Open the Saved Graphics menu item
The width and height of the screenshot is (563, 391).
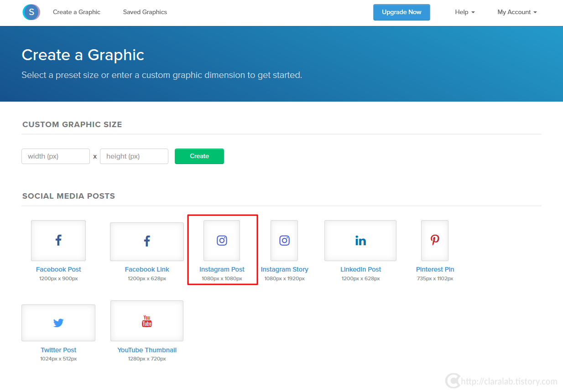pyautogui.click(x=145, y=12)
